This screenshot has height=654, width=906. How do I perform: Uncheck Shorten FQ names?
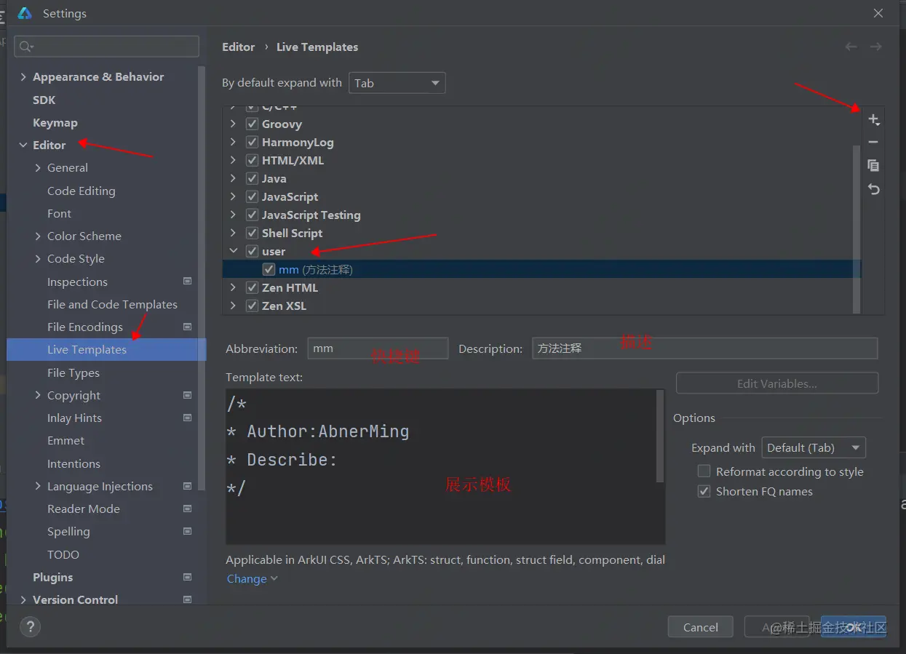tap(704, 491)
